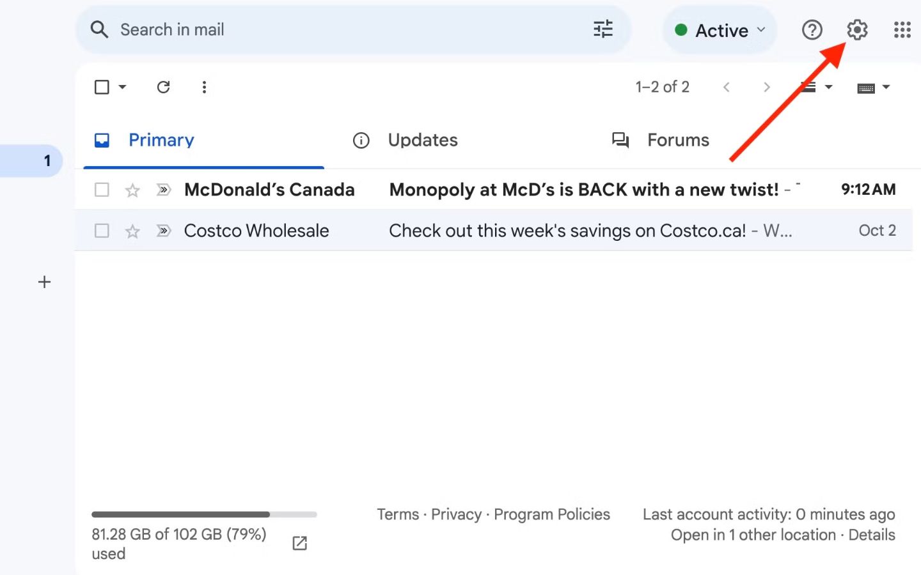Click the storage usage progress bar
921x575 pixels.
[204, 514]
